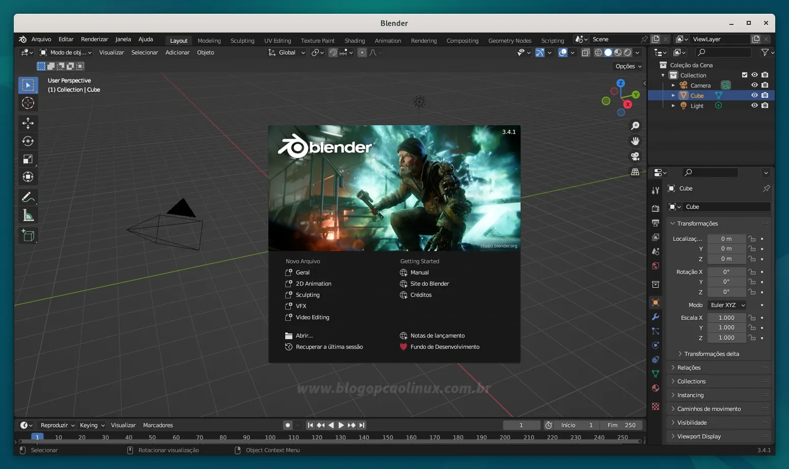
Task: Click the Blender logo menu icon
Action: click(22, 39)
